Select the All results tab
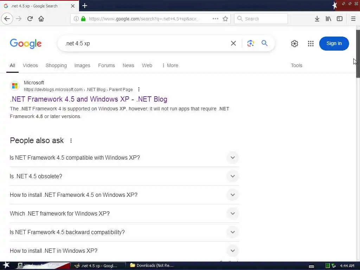Screen dimensions: 360x270 (x=12, y=65)
